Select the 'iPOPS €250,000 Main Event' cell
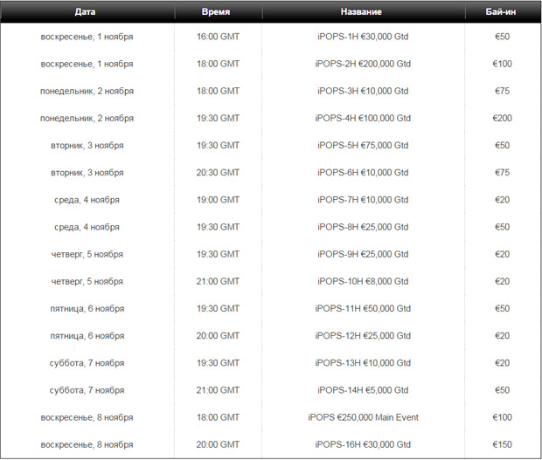 tap(364, 417)
